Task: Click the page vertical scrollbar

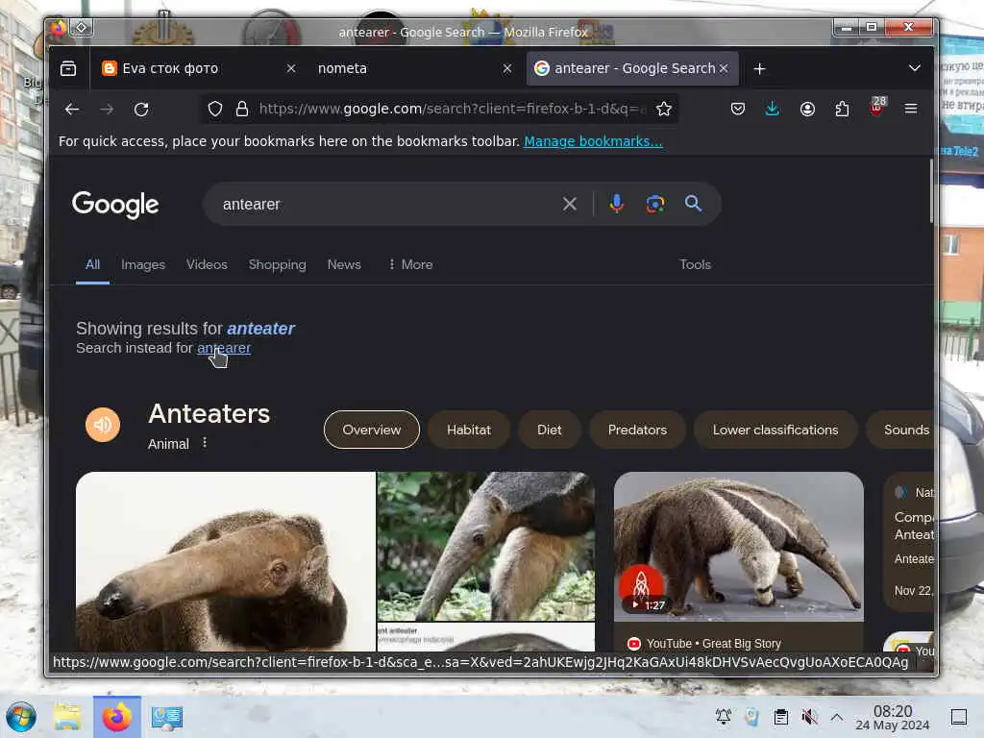Action: (x=930, y=191)
